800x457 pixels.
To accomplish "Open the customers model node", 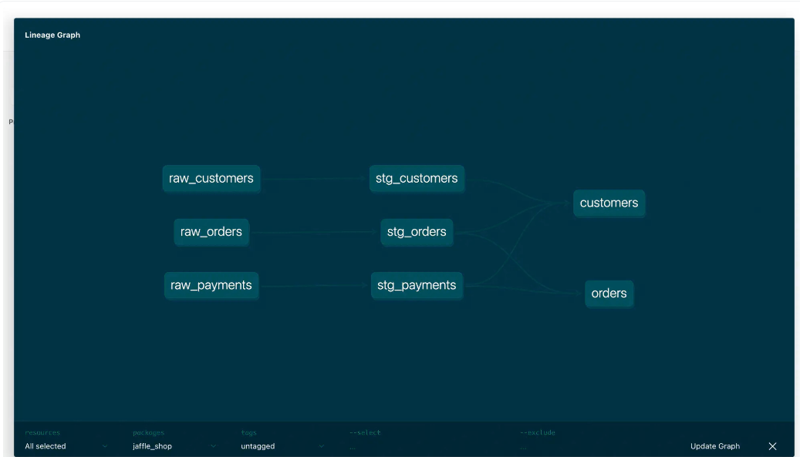I will [x=609, y=203].
